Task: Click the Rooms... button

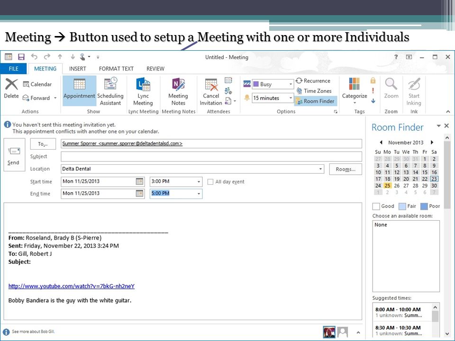Action: coord(346,170)
